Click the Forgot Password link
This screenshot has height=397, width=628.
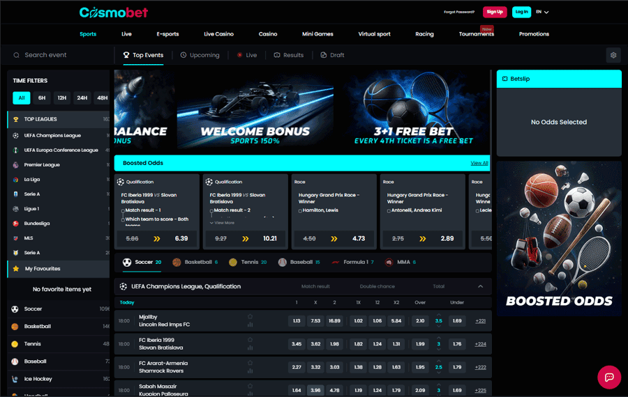click(x=459, y=12)
